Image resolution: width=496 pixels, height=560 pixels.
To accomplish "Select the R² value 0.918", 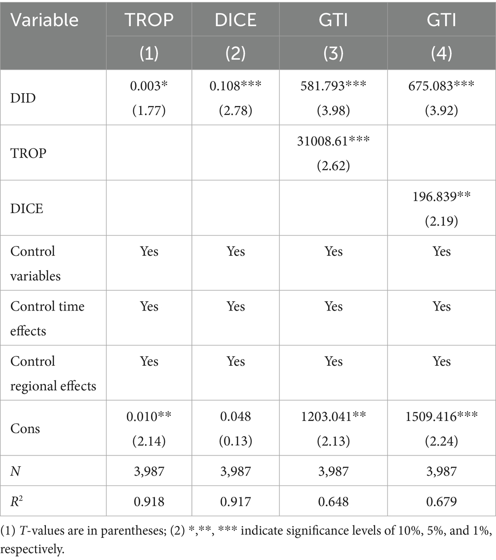I will tap(149, 501).
